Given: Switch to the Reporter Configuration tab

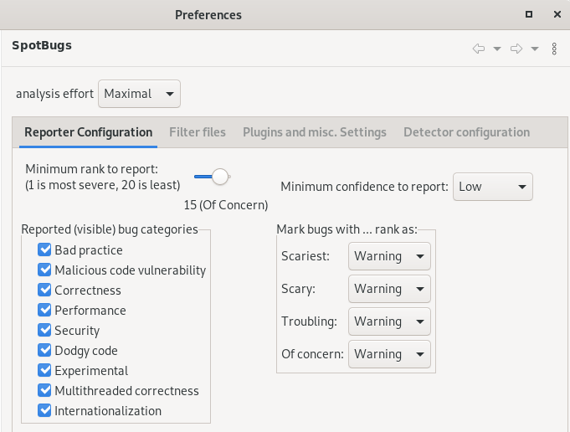Looking at the screenshot, I should pos(89,132).
